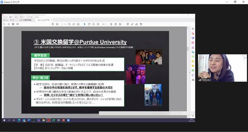Screen dimensions: 248x132
Task: Switch to the ホーム tab
Action: (5, 20)
